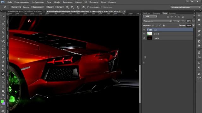Select the Crop tool
Viewport: 202px width, 113px height.
3,33
